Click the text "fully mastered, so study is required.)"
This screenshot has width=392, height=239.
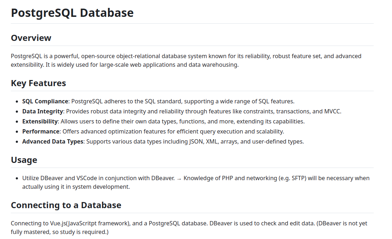click(x=60, y=232)
